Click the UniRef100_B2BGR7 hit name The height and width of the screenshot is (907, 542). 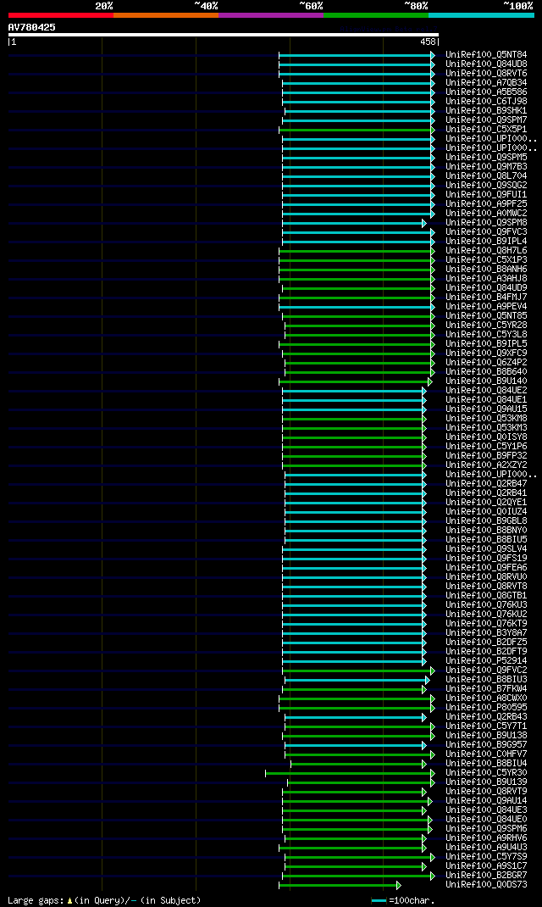point(486,875)
